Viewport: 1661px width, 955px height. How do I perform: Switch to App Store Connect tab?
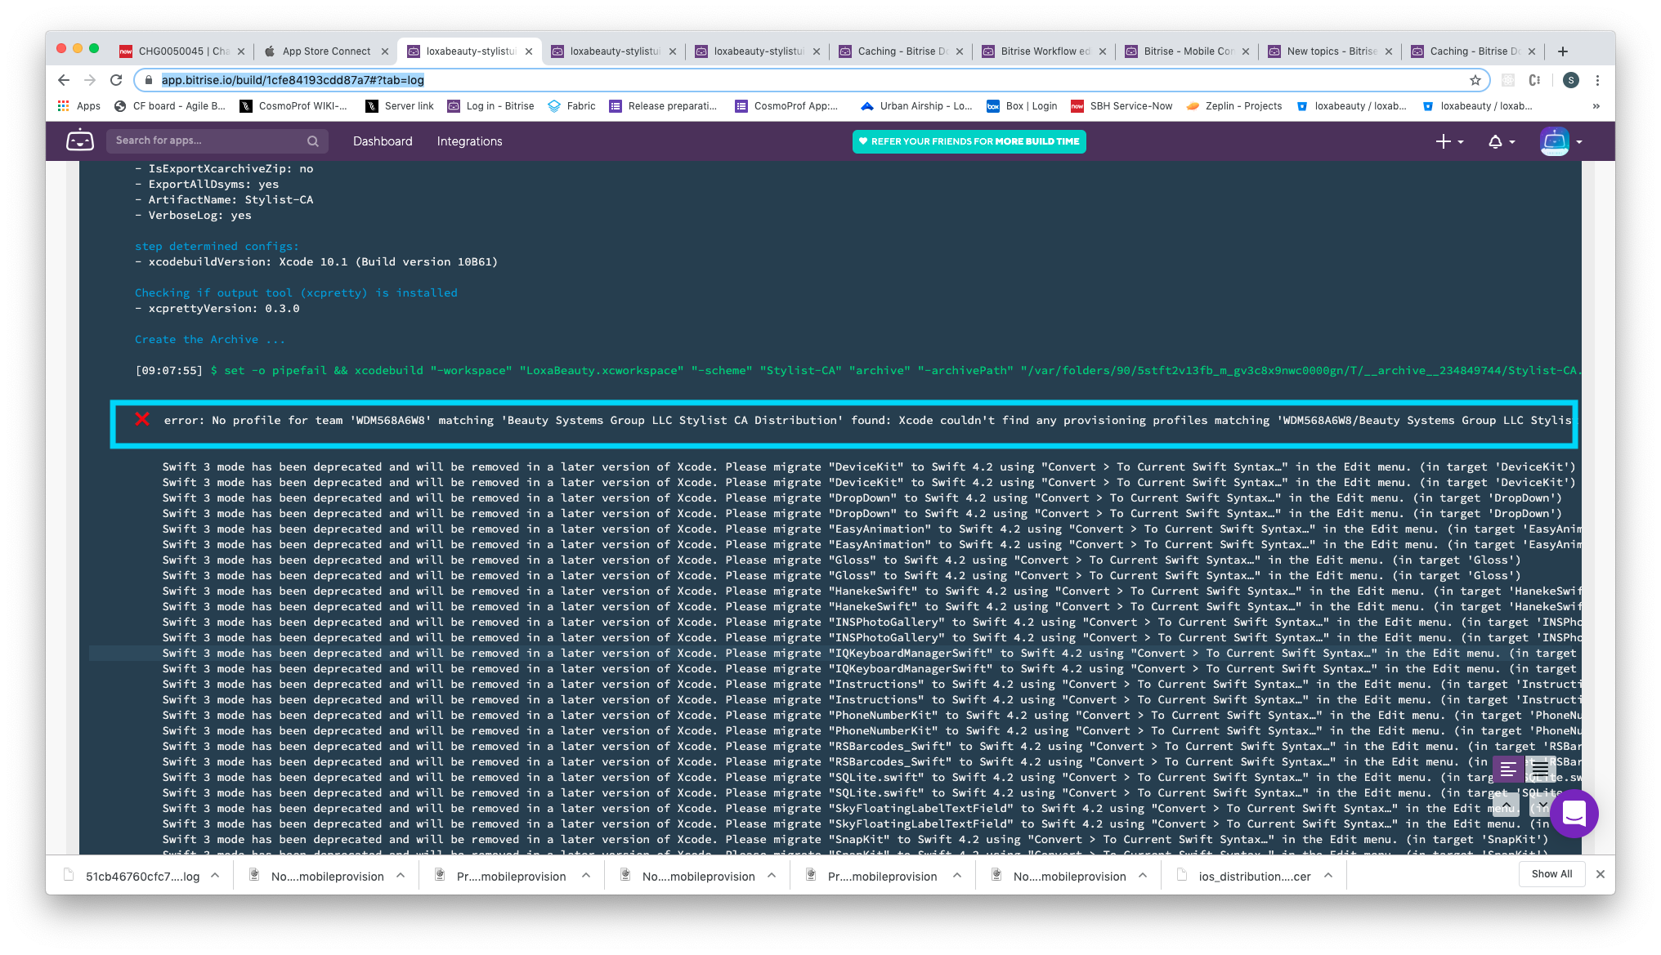coord(326,51)
